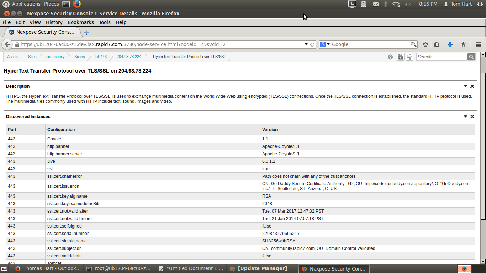Open new tab with plus button

coord(86,32)
